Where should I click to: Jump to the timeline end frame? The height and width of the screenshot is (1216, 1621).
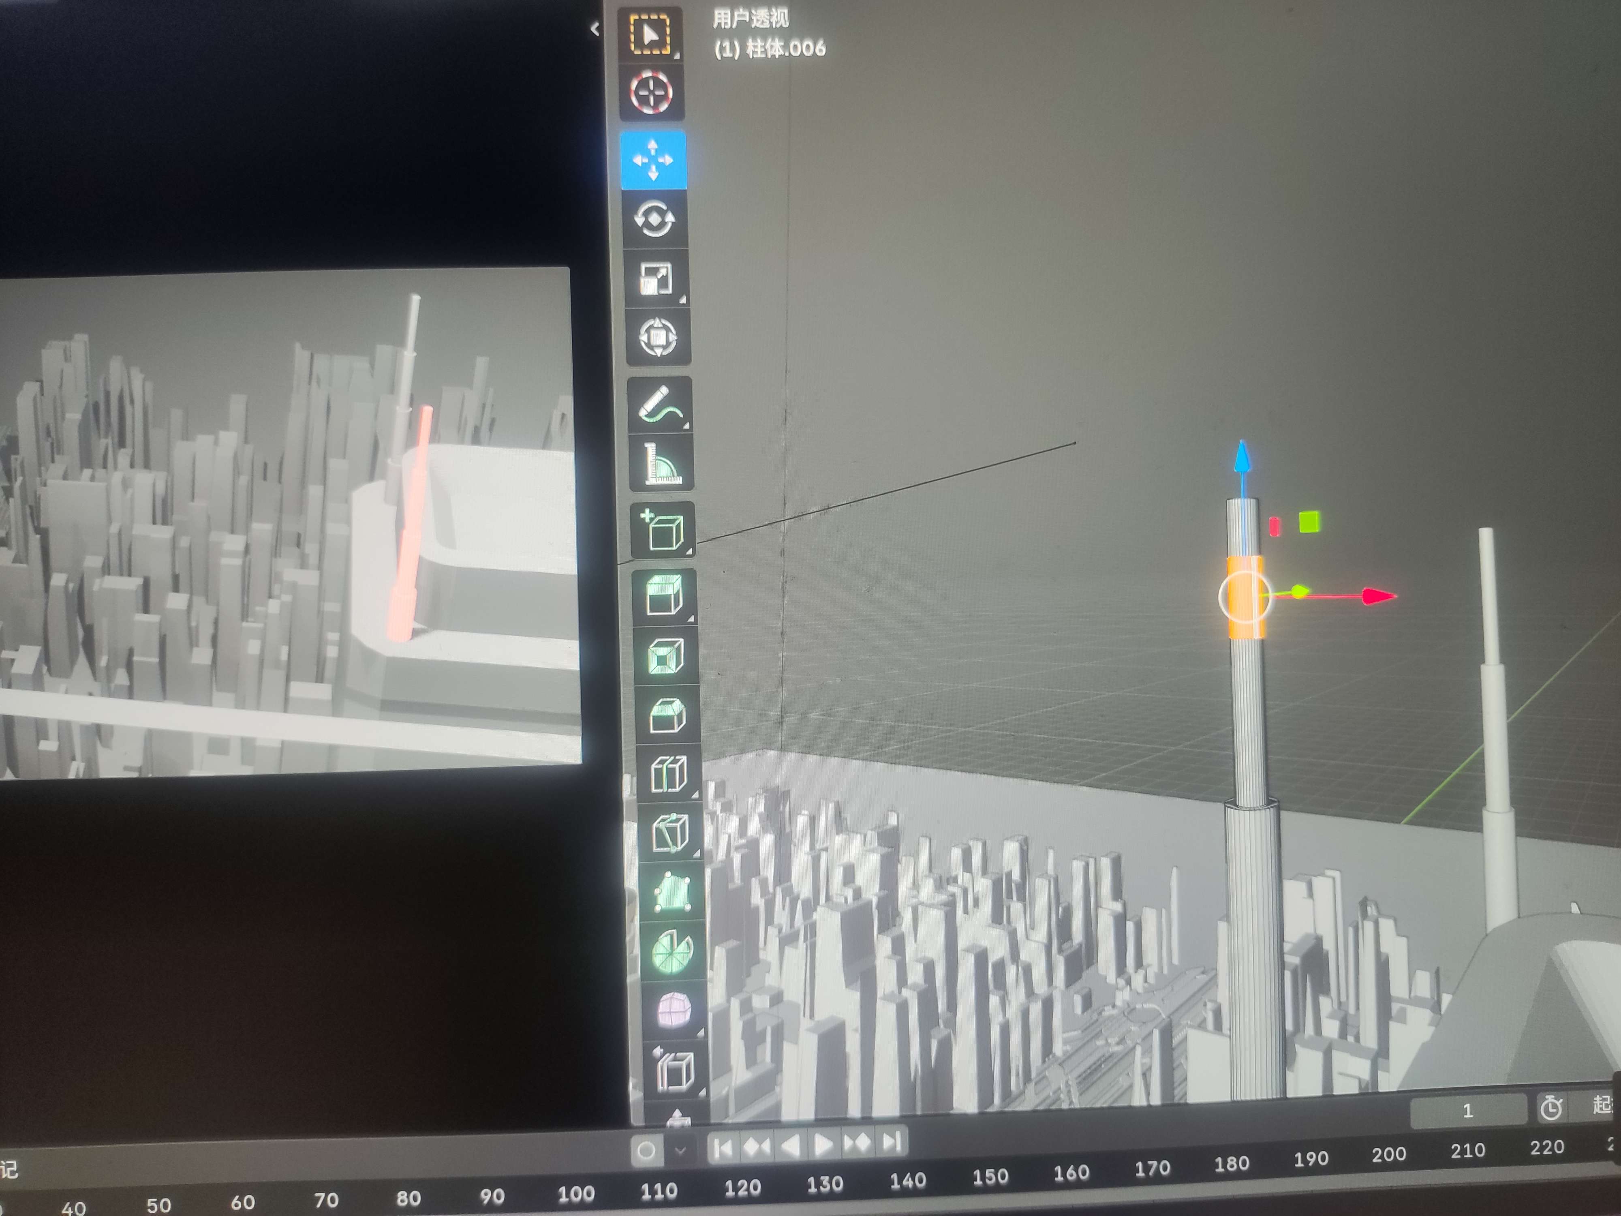click(x=891, y=1141)
